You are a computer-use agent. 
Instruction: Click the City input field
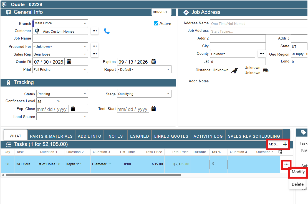coord(238,46)
